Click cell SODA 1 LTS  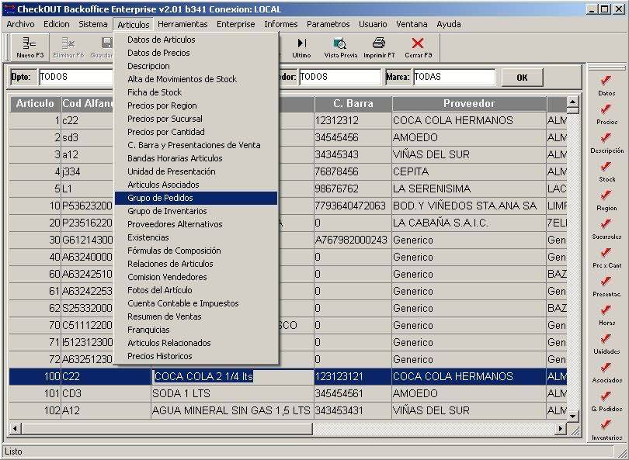(x=232, y=393)
